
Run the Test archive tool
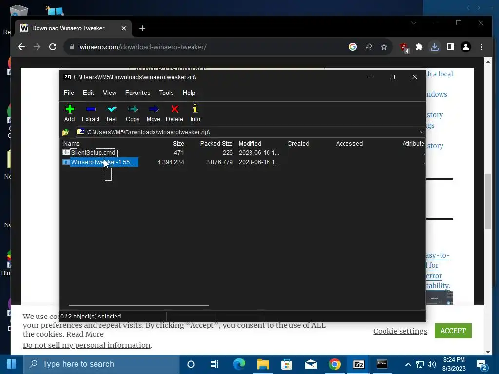pyautogui.click(x=112, y=113)
